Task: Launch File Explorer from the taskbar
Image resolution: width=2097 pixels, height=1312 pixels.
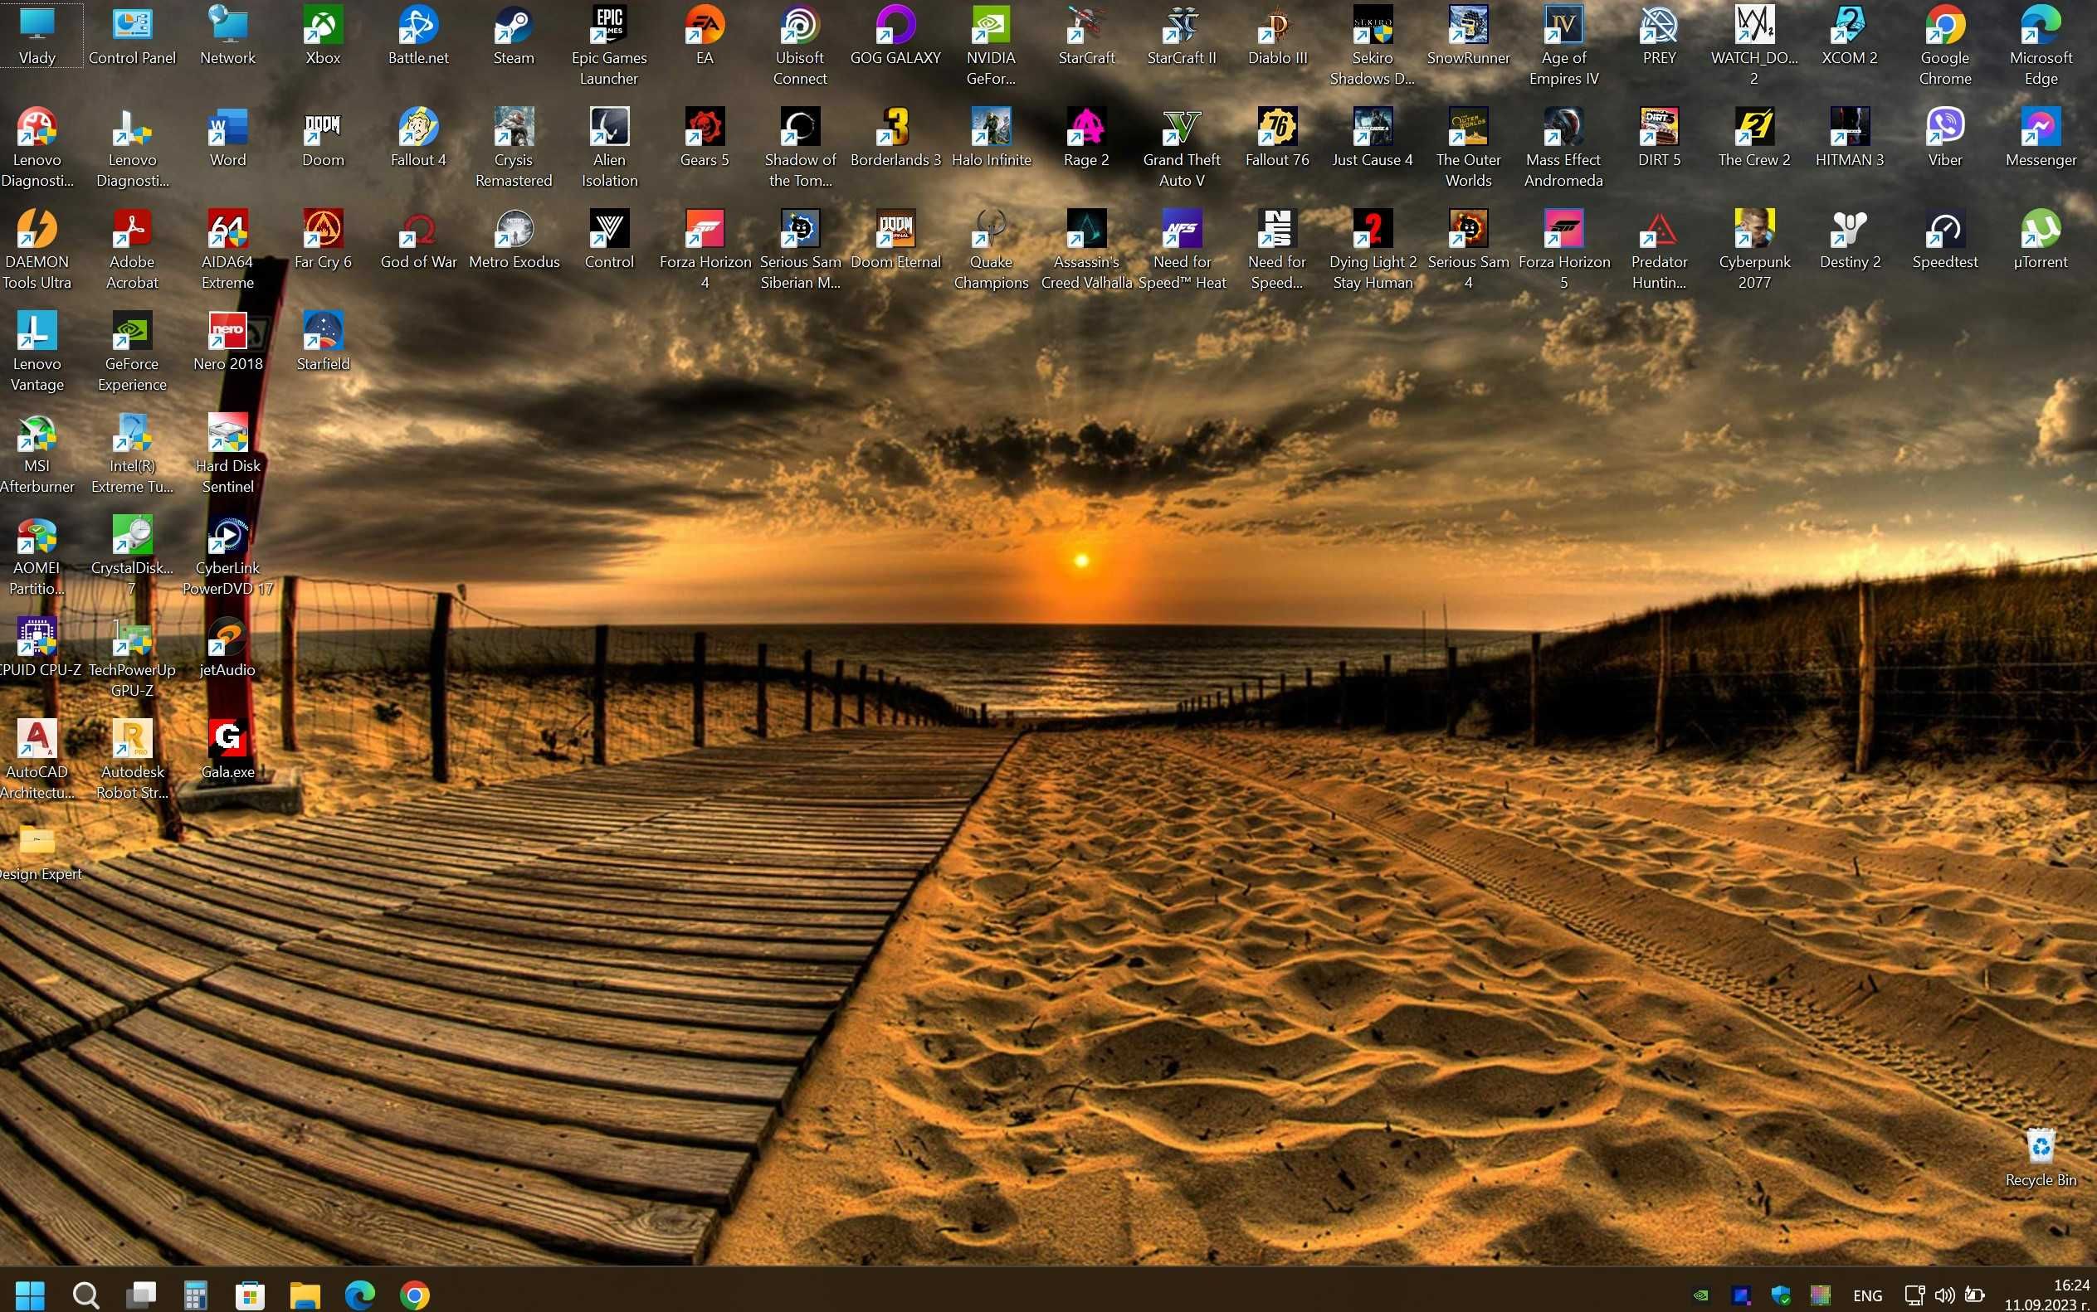Action: click(x=305, y=1295)
